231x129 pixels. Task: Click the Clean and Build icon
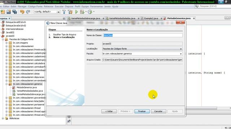(x=70, y=12)
